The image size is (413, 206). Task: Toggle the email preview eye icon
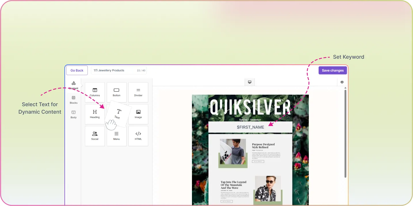[342, 82]
